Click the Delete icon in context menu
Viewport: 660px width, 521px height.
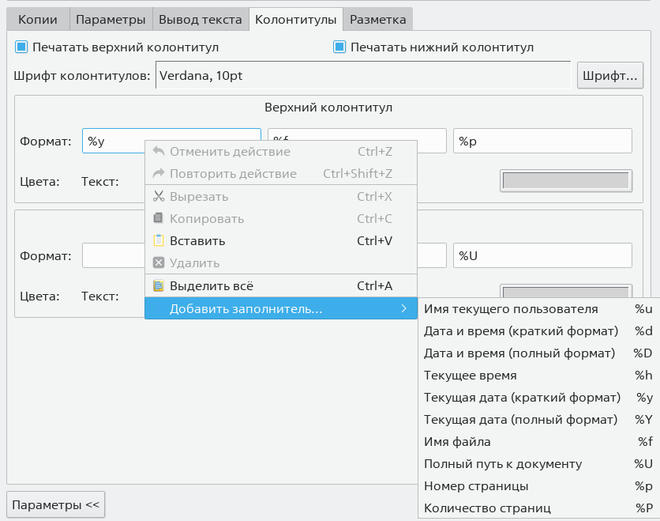(158, 263)
